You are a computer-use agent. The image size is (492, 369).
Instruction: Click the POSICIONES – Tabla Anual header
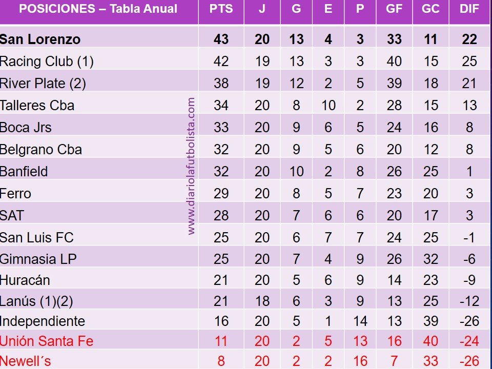(x=98, y=9)
